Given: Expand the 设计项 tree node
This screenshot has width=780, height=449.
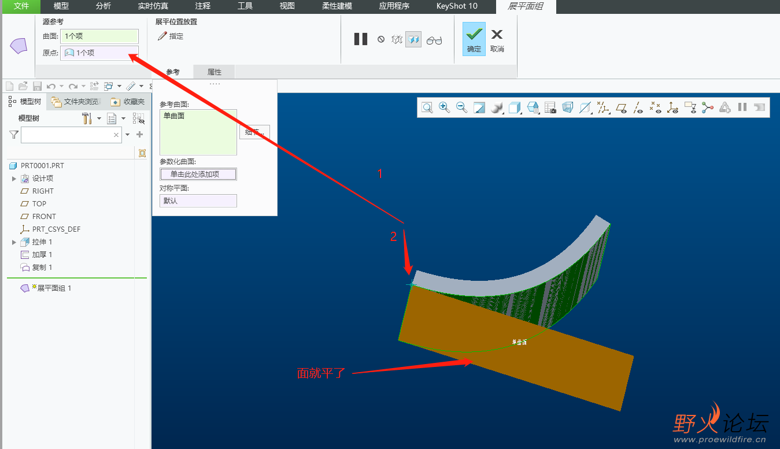Looking at the screenshot, I should tap(14, 179).
